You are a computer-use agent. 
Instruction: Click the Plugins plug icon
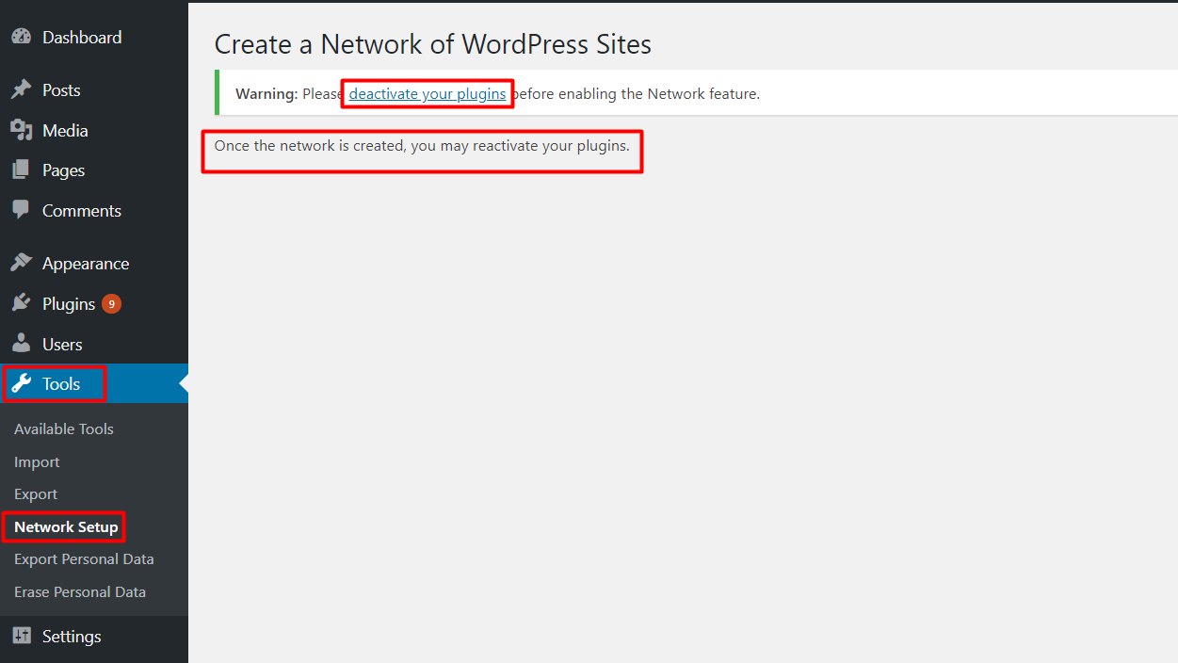(x=21, y=303)
